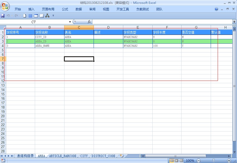Click the 100% zoom level

pos(190,161)
